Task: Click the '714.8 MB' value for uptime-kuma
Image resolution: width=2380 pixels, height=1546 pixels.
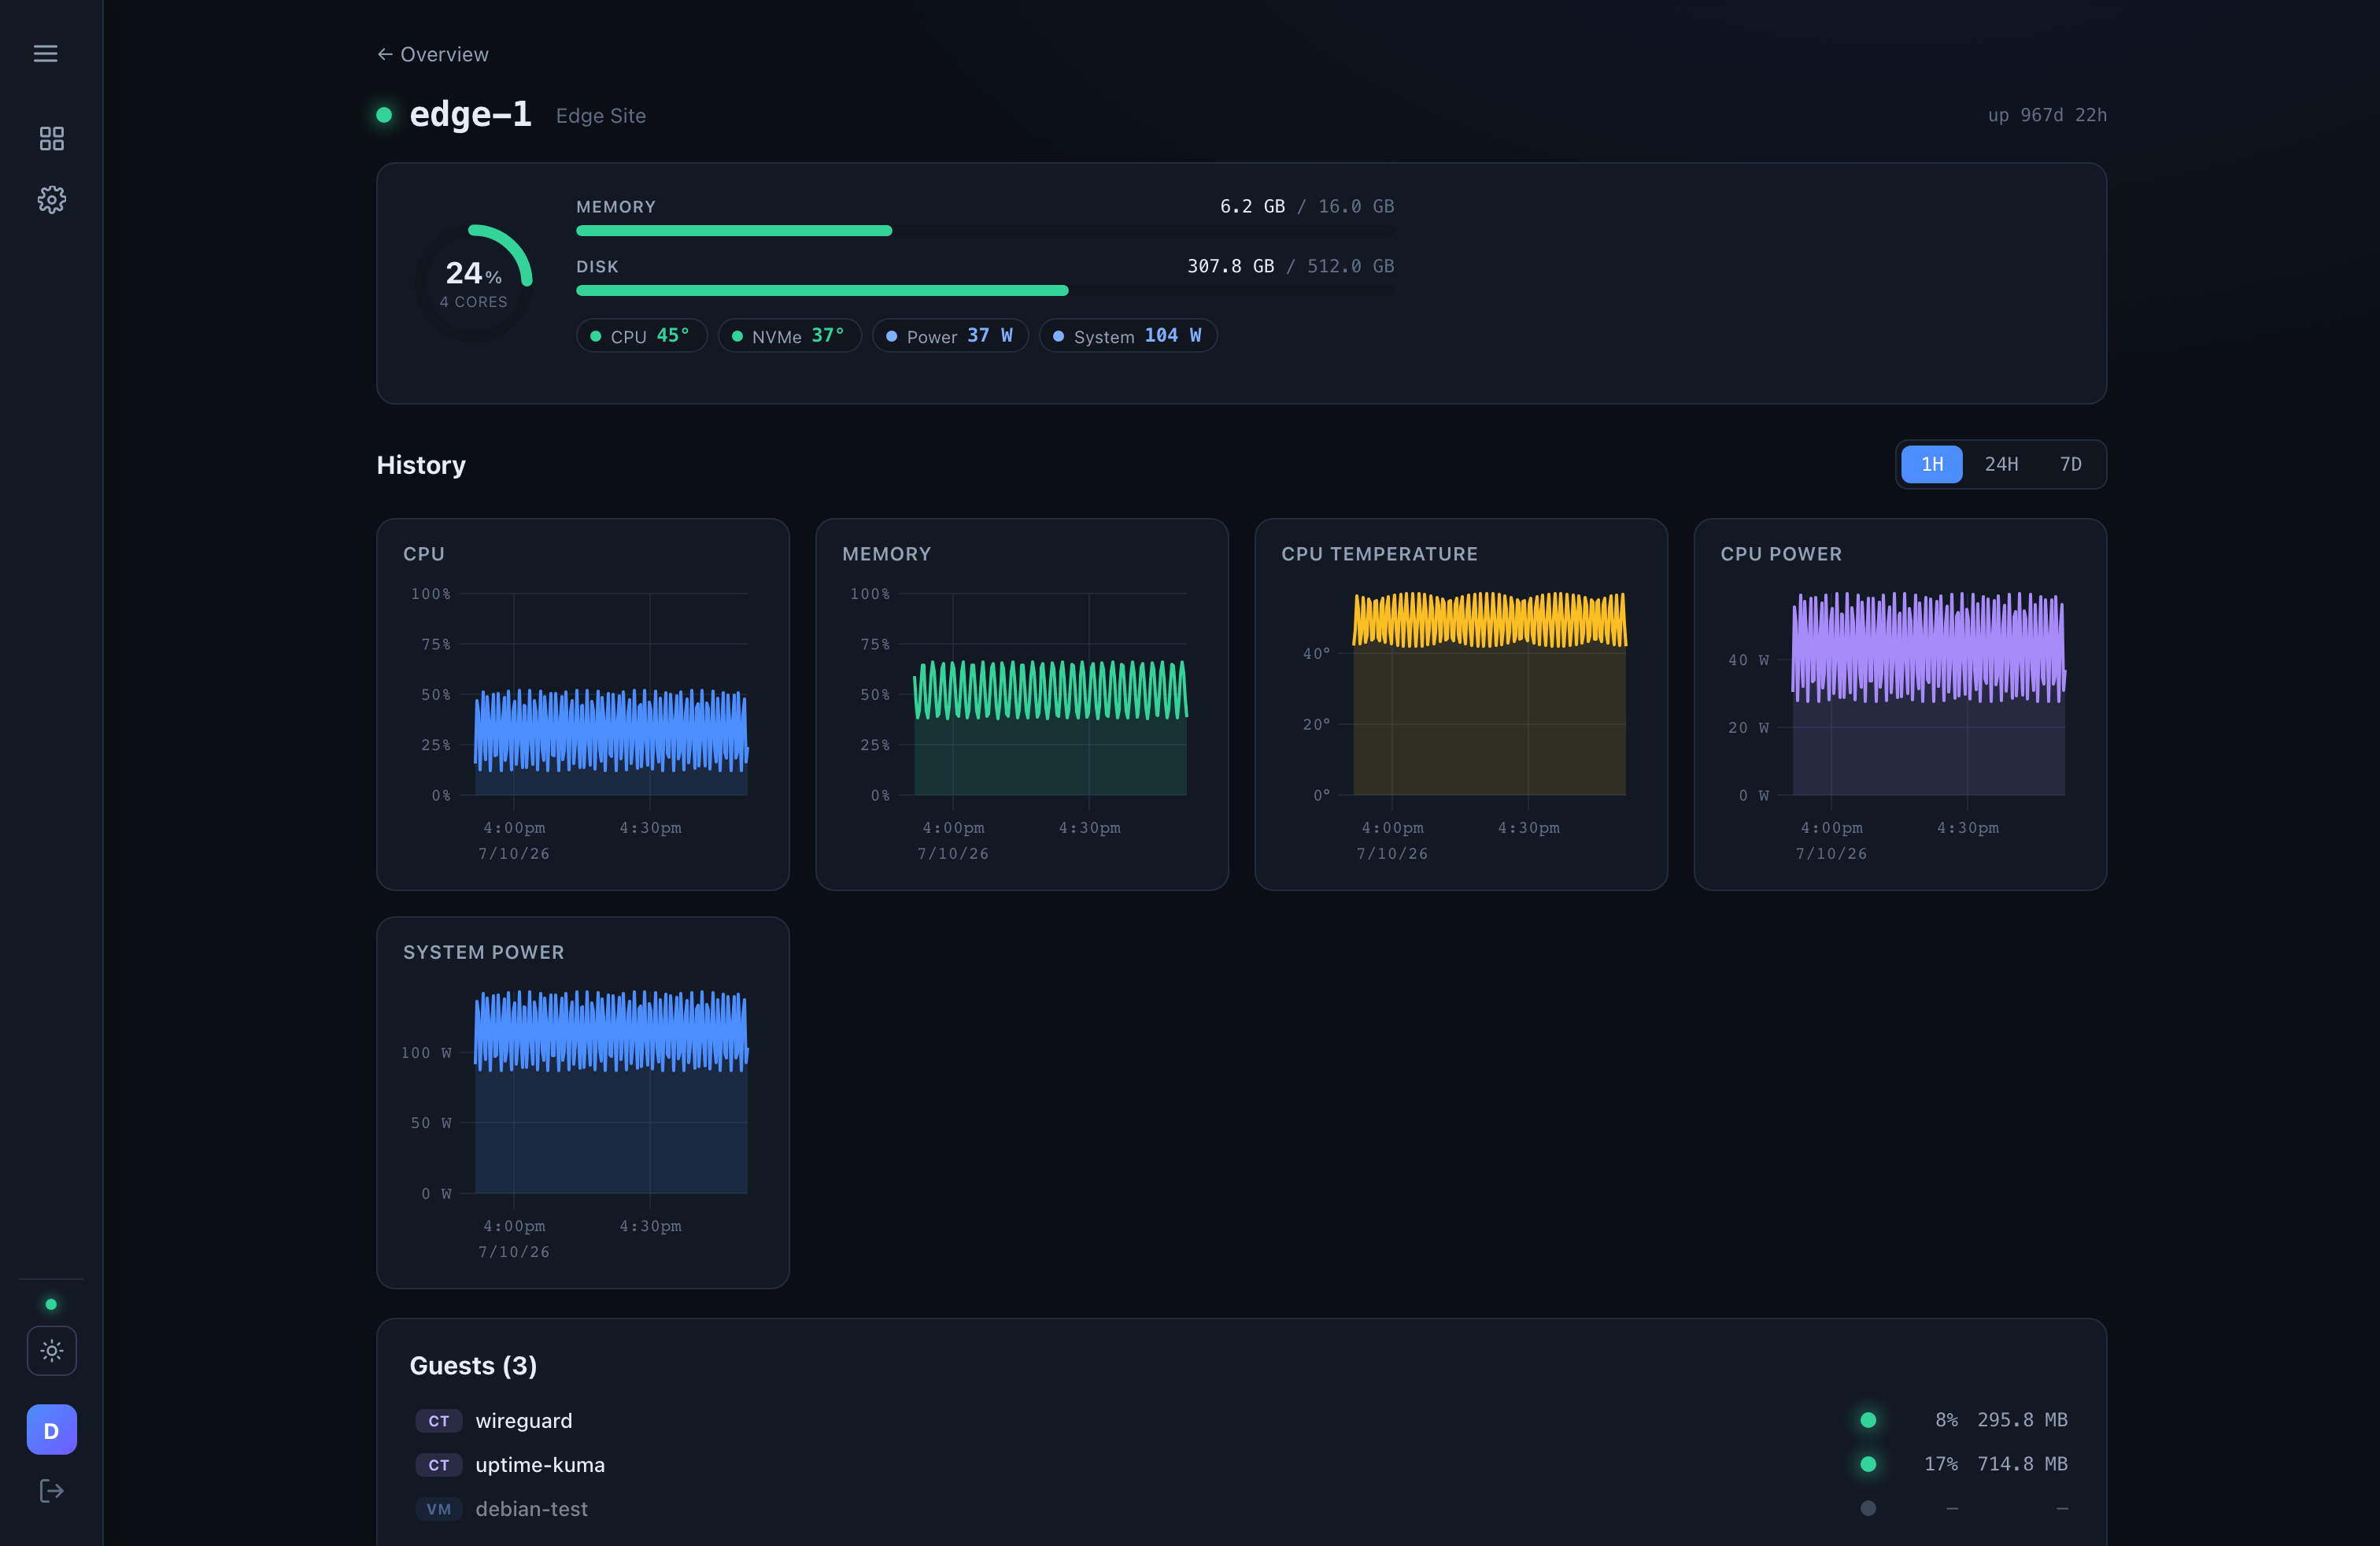Action: [x=2022, y=1464]
